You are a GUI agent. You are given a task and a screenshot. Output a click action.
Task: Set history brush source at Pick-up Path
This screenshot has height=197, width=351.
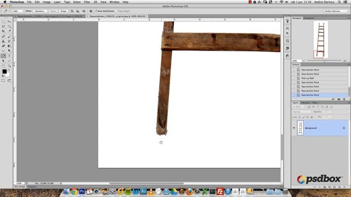click(294, 78)
